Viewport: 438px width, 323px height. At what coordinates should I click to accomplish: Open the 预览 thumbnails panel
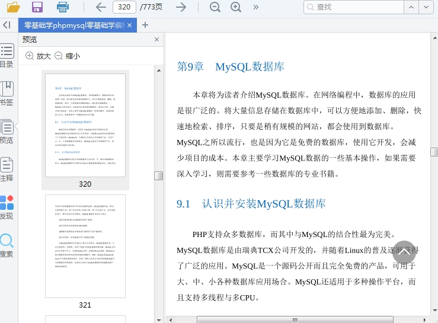(7, 132)
